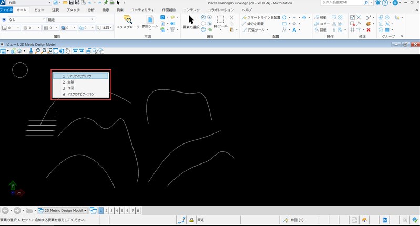Click the zoom out magnifier in view toolbar
The height and width of the screenshot is (226, 420).
(44, 51)
